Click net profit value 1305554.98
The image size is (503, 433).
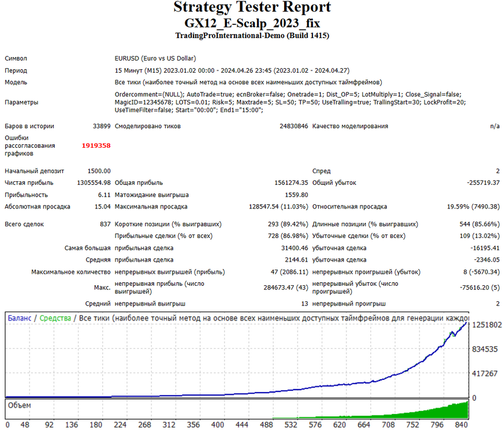coord(94,183)
